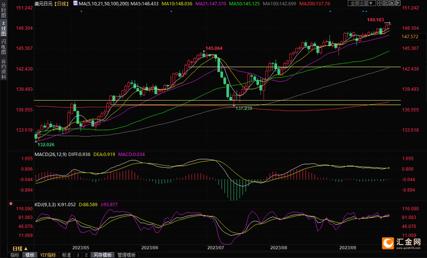Click the right-axis 151.242 price label

(410, 8)
